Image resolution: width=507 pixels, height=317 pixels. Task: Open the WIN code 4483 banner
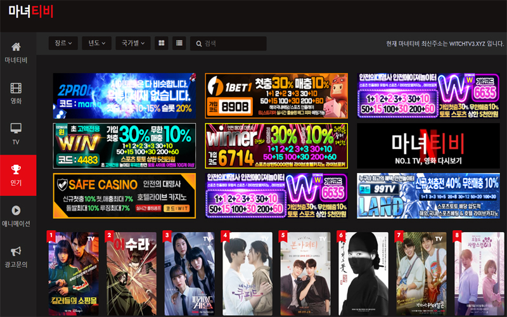click(x=124, y=146)
